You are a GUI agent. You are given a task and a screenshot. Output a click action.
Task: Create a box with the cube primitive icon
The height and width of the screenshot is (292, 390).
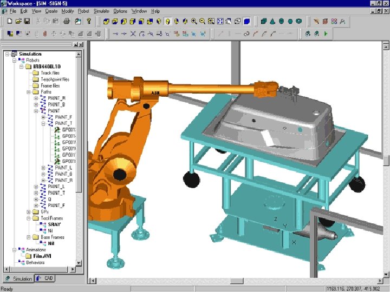point(264,22)
